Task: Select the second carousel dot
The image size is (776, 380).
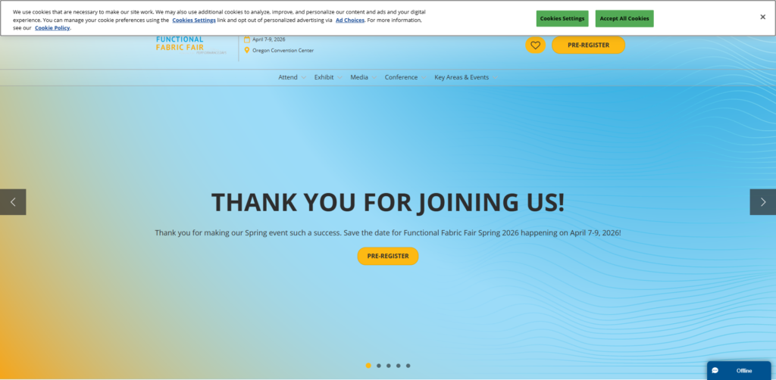Action: (x=379, y=366)
